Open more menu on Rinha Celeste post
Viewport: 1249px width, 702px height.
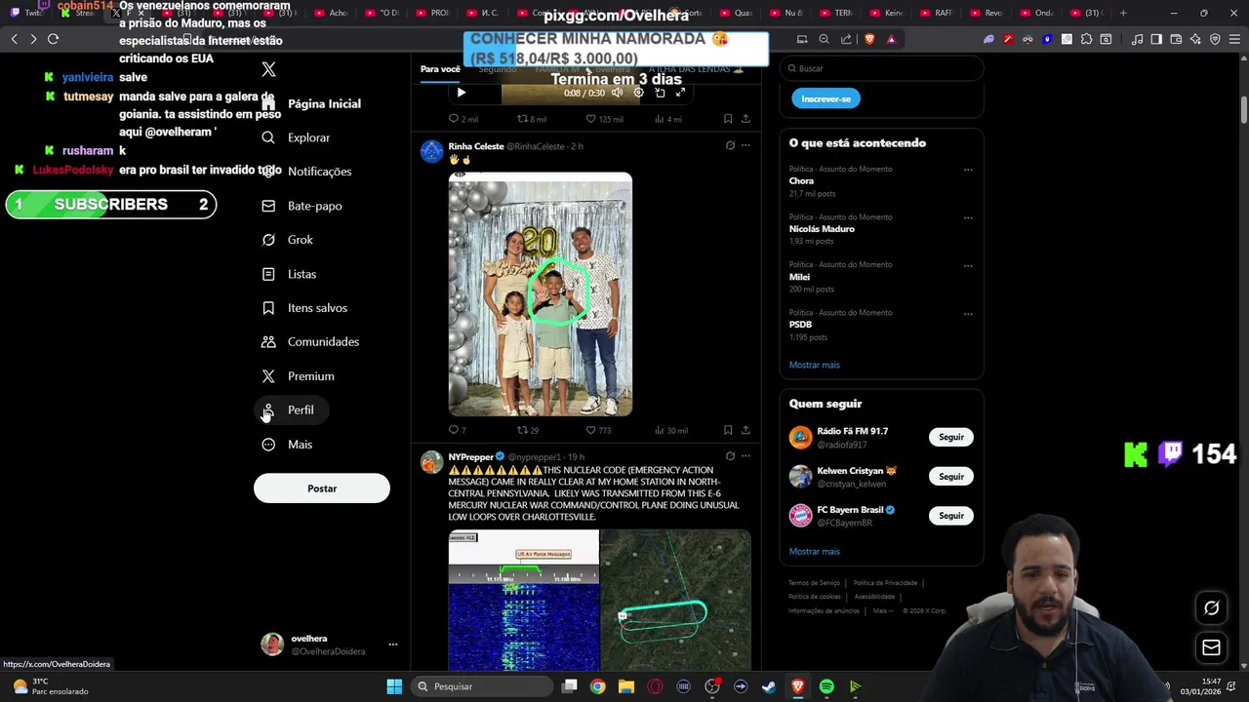point(745,146)
